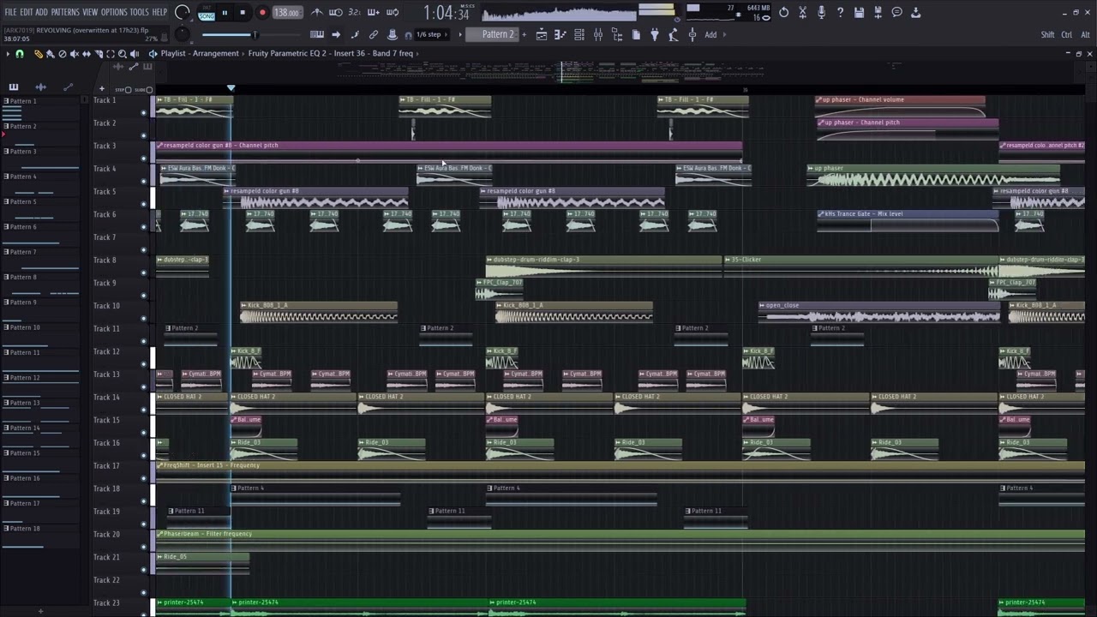
Task: Open the Tempo tapper
Action: [x=674, y=35]
